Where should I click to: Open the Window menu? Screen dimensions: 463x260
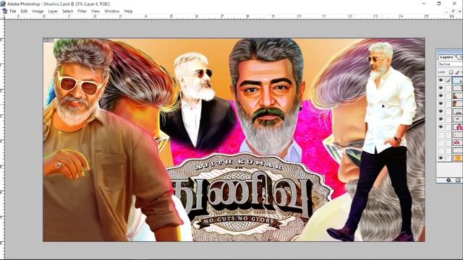(111, 12)
